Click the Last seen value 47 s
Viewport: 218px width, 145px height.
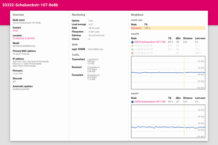click(197, 46)
